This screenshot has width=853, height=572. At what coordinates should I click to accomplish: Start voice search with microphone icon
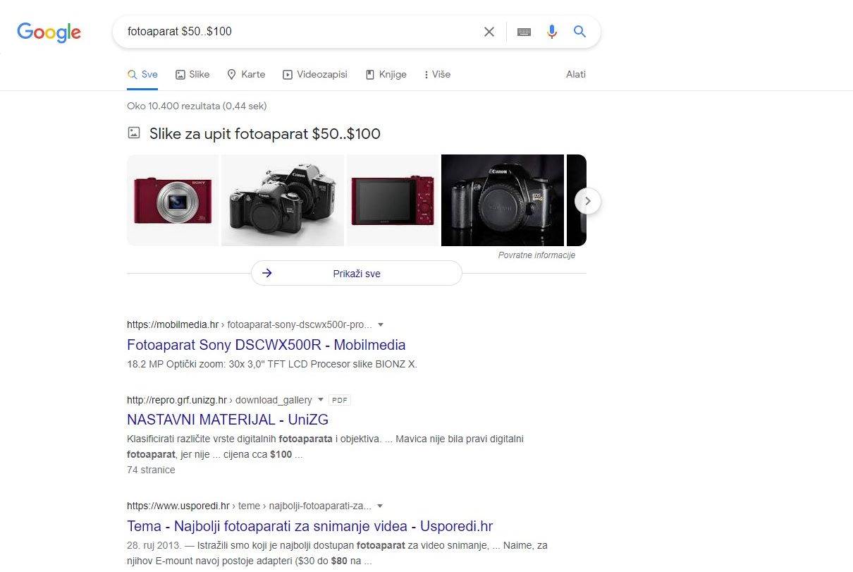pyautogui.click(x=552, y=32)
